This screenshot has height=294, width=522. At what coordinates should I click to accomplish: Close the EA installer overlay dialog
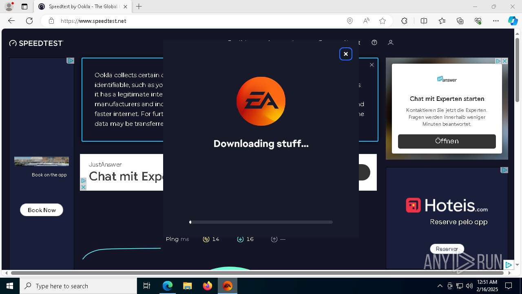[x=345, y=54]
